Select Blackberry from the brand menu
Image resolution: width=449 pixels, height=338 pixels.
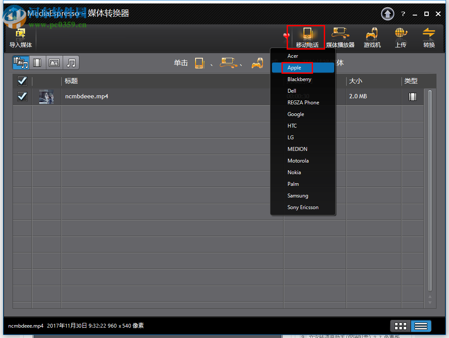[x=303, y=79]
